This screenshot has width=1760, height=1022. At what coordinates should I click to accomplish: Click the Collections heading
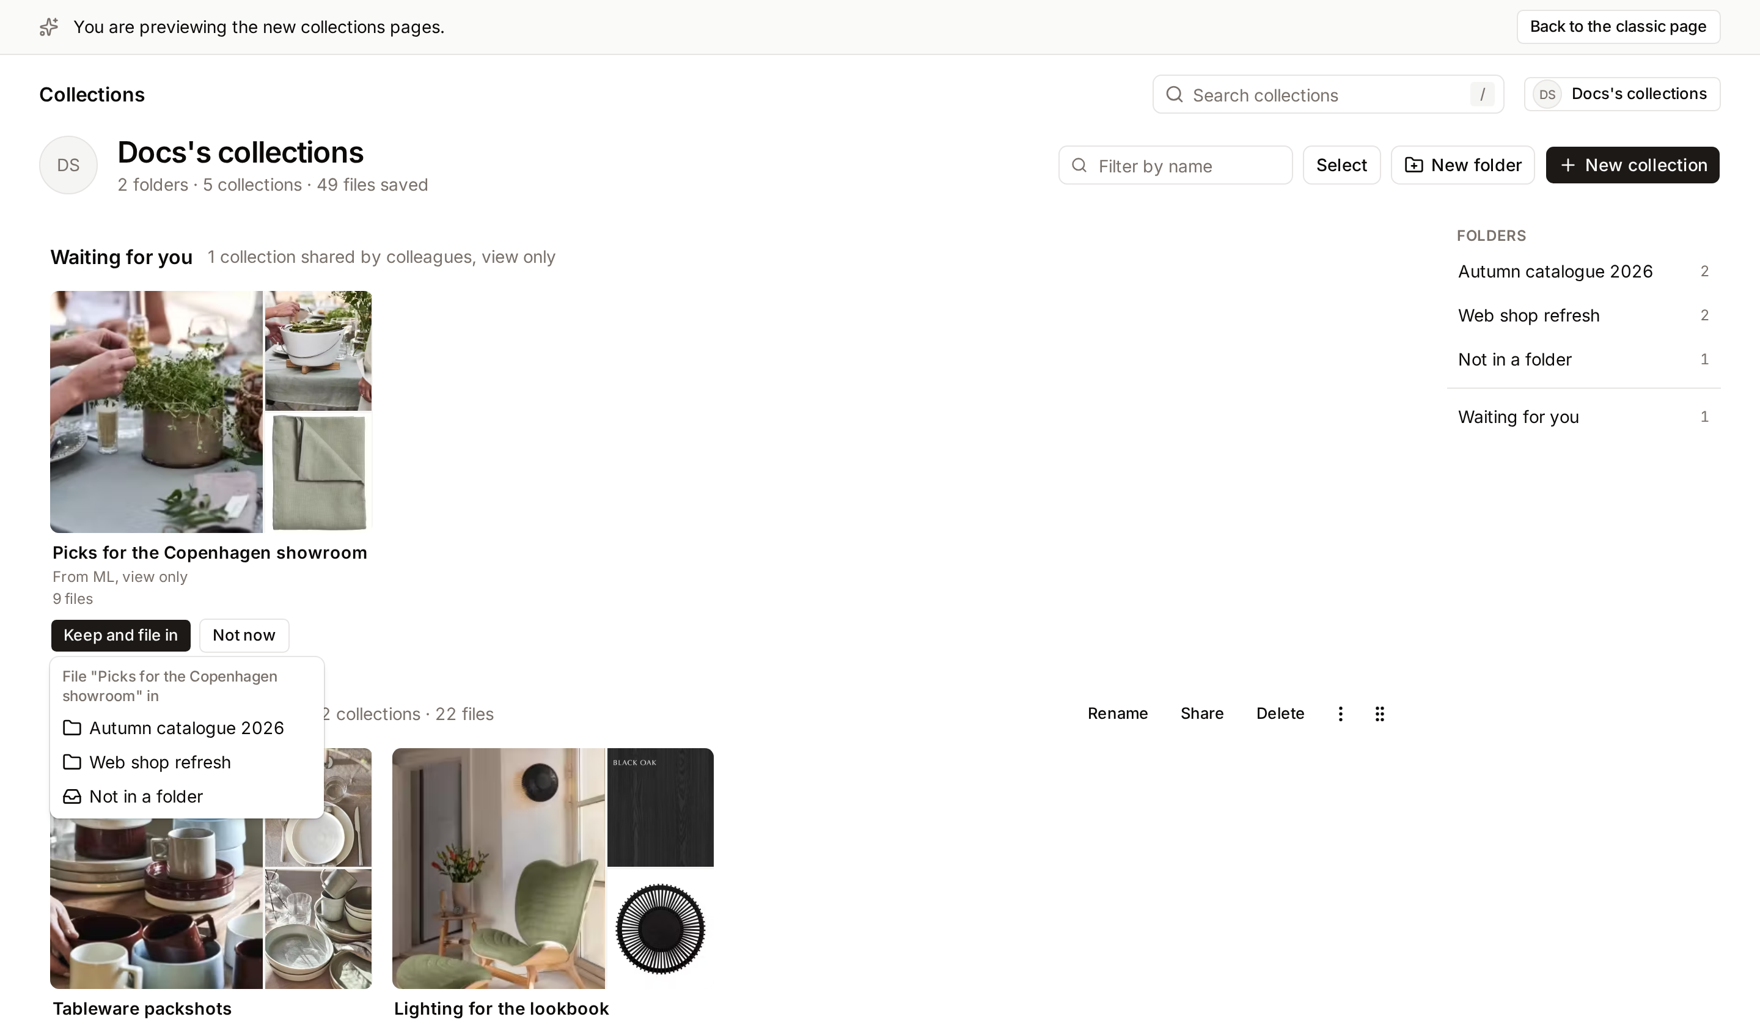pos(92,94)
